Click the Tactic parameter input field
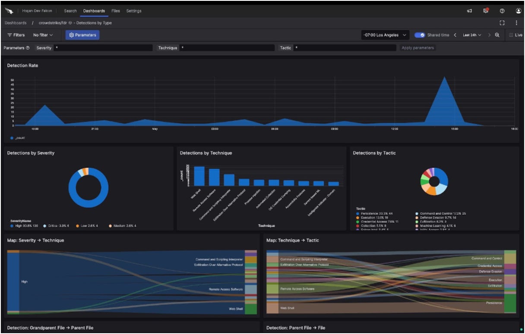This screenshot has height=334, width=525. coord(345,48)
